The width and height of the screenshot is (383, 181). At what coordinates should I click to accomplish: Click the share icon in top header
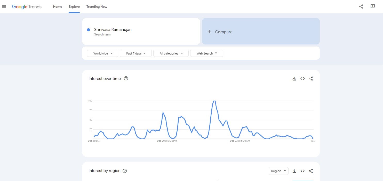click(361, 7)
